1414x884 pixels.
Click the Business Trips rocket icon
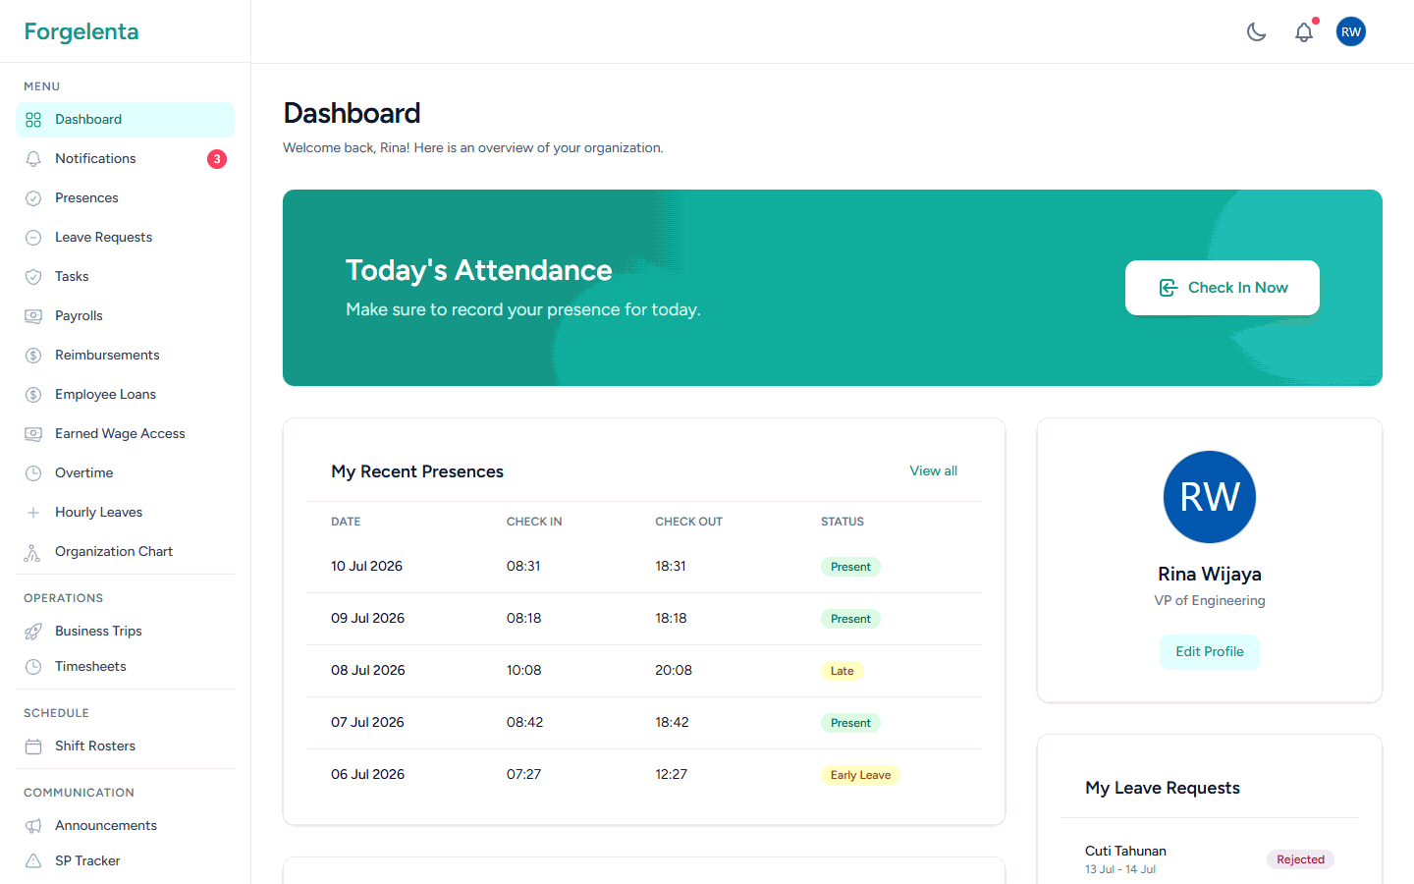pyautogui.click(x=33, y=632)
